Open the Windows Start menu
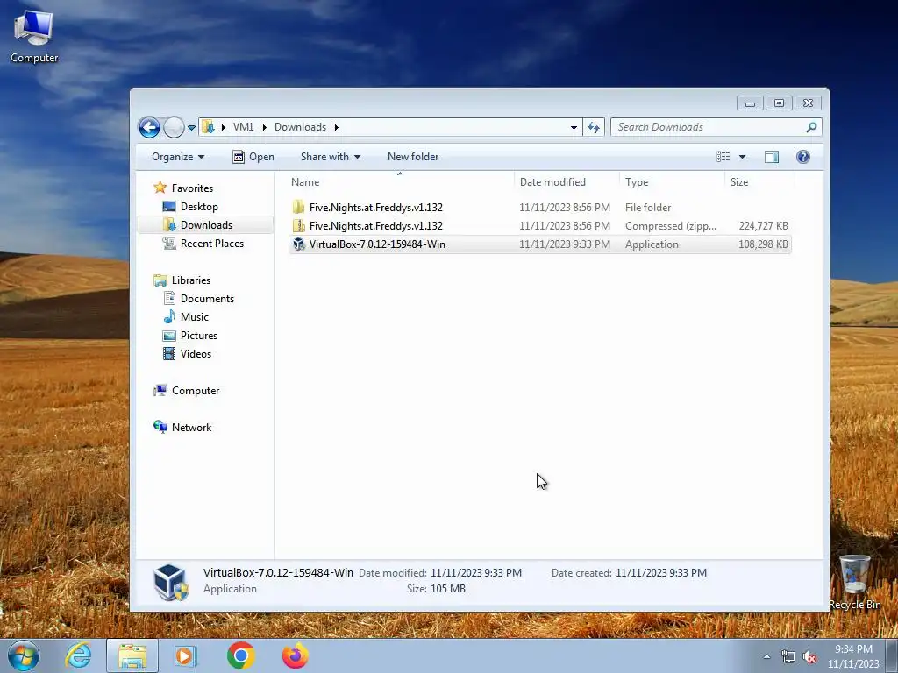898x673 pixels. [24, 655]
